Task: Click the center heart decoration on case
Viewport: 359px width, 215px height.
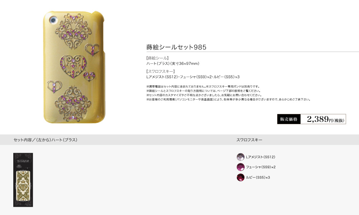Action: (x=73, y=66)
